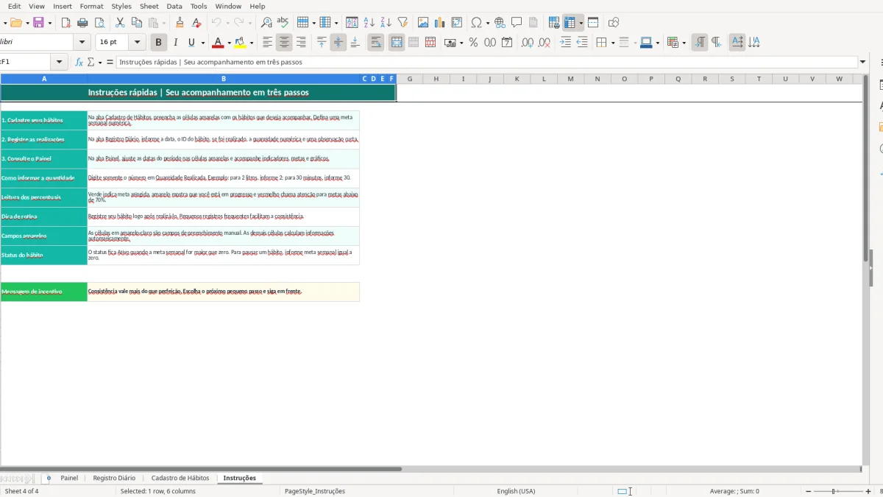
Task: Click the Print icon
Action: click(82, 23)
